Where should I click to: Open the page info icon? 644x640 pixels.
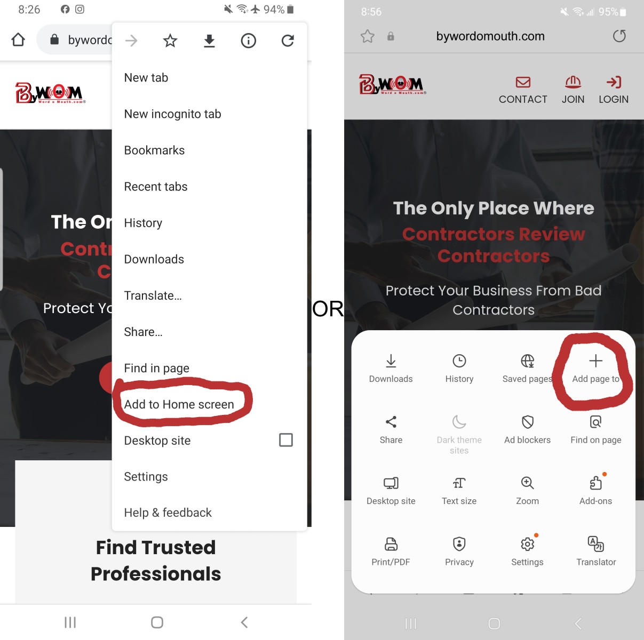pos(249,41)
